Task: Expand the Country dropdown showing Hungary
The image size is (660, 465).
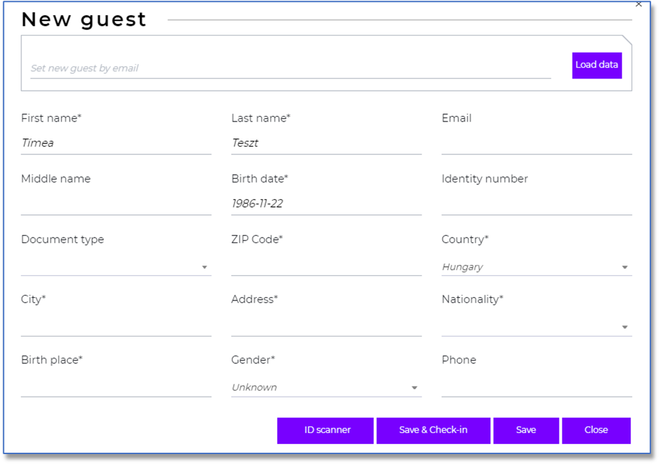Action: pyautogui.click(x=536, y=267)
